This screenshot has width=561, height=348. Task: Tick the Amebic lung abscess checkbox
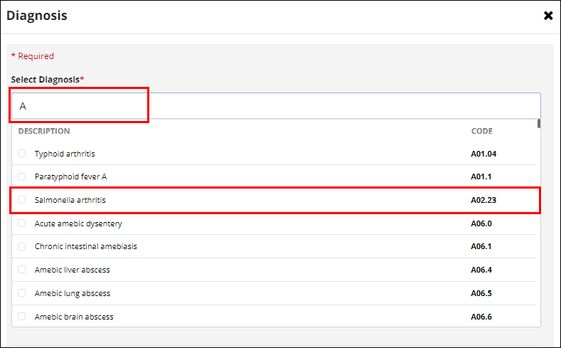tap(22, 293)
